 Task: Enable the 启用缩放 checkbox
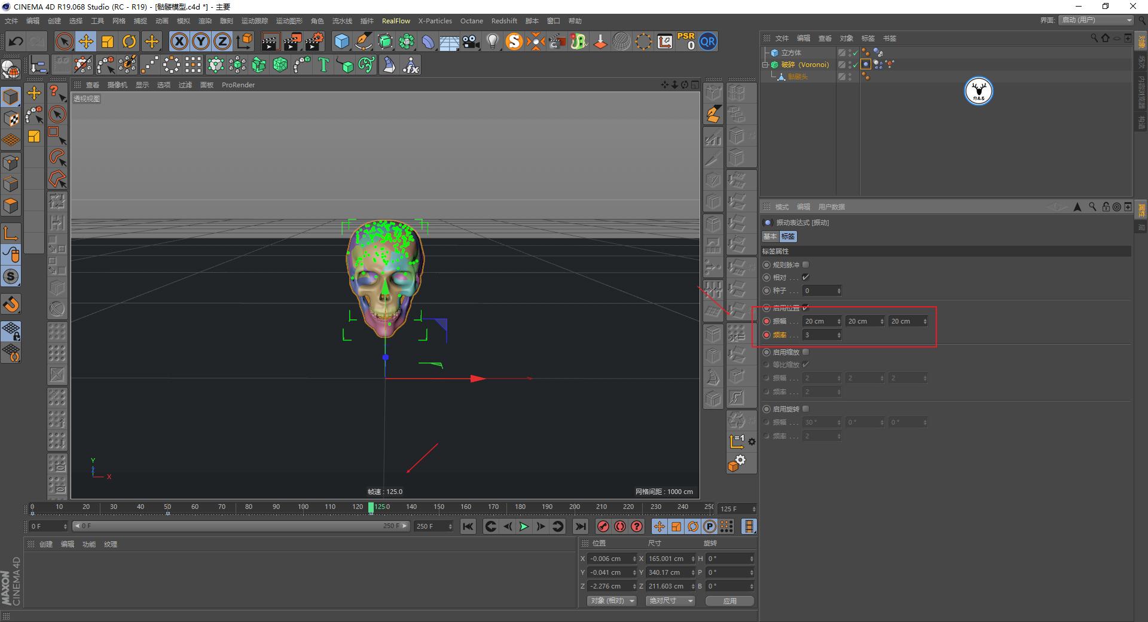pos(805,352)
